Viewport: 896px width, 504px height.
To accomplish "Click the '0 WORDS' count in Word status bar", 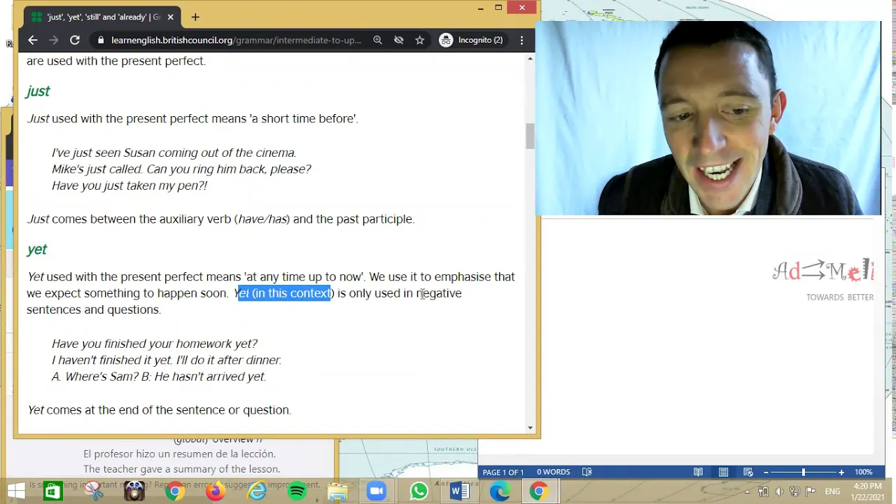I will click(x=553, y=472).
